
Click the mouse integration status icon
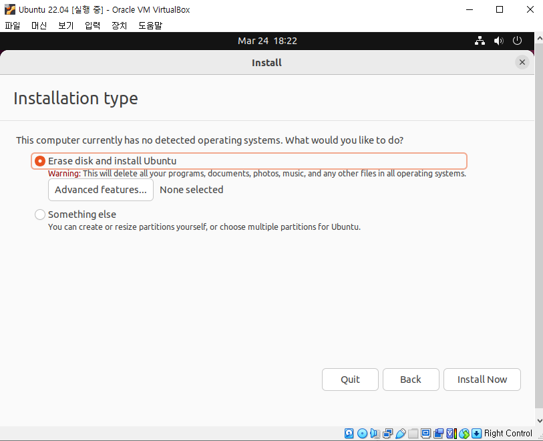(x=464, y=433)
